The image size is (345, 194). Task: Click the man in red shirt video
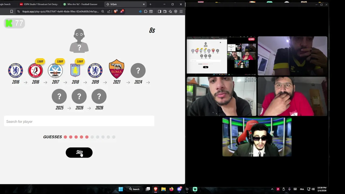point(292,96)
